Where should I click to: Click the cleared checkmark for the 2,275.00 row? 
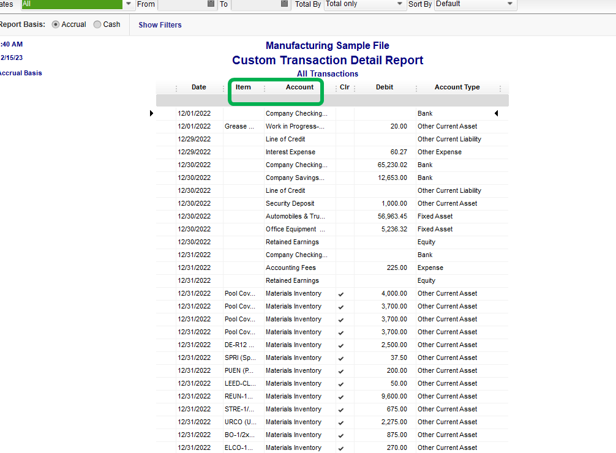341,423
